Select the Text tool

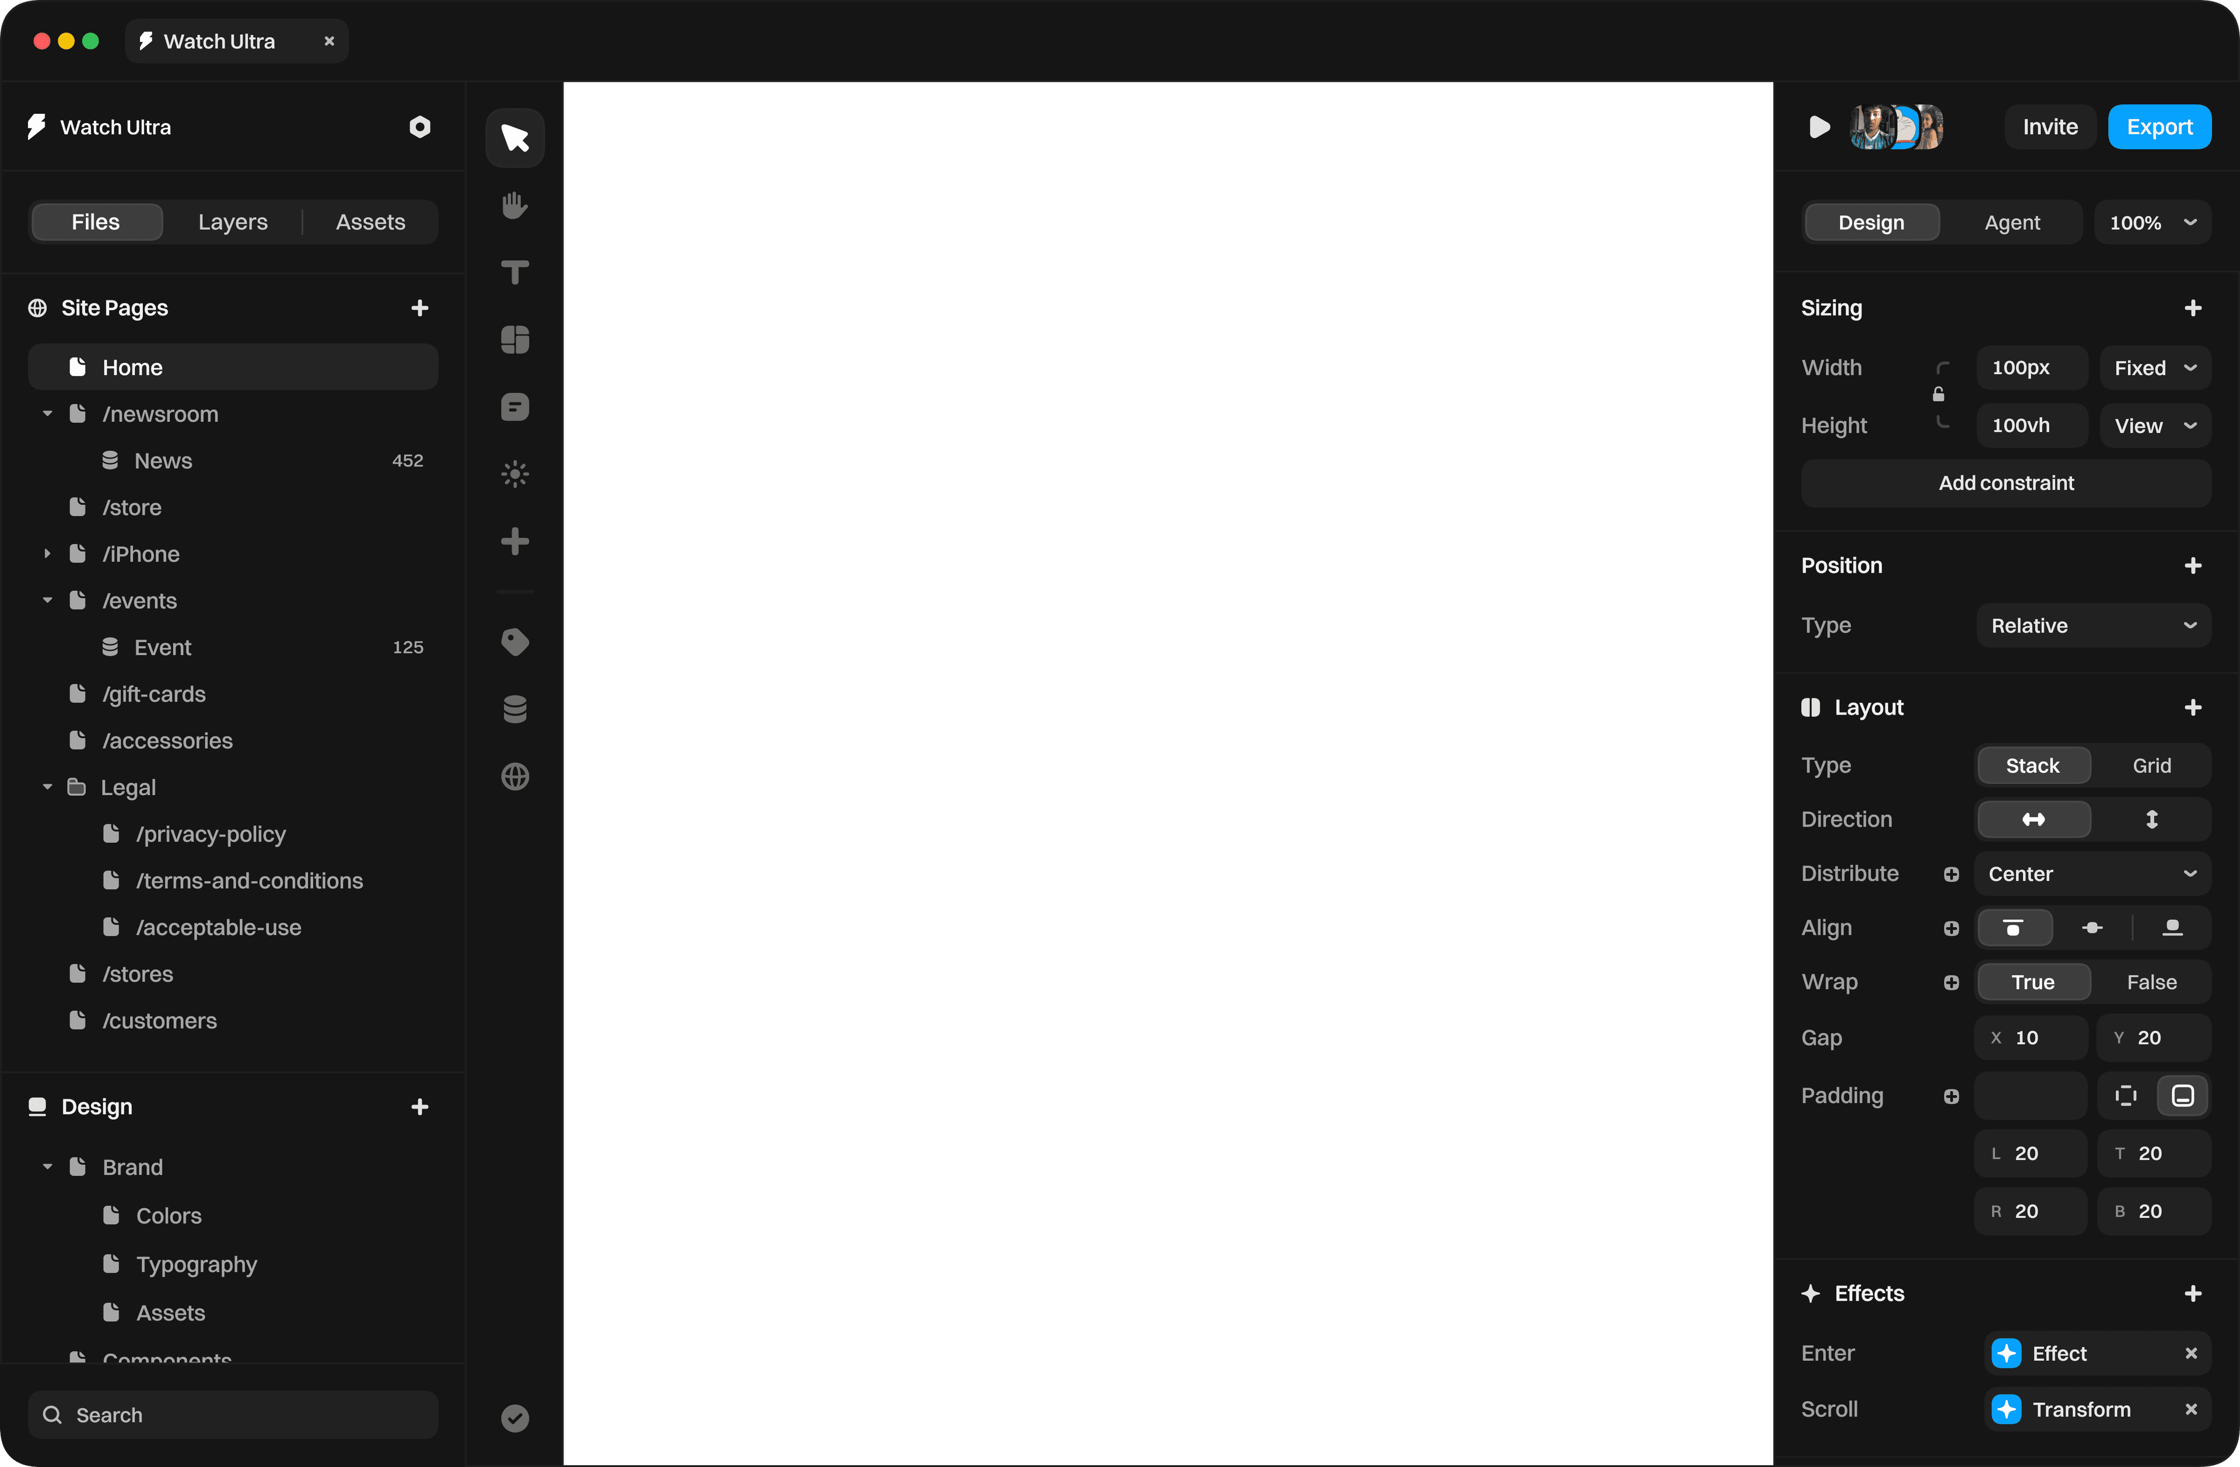click(x=515, y=273)
